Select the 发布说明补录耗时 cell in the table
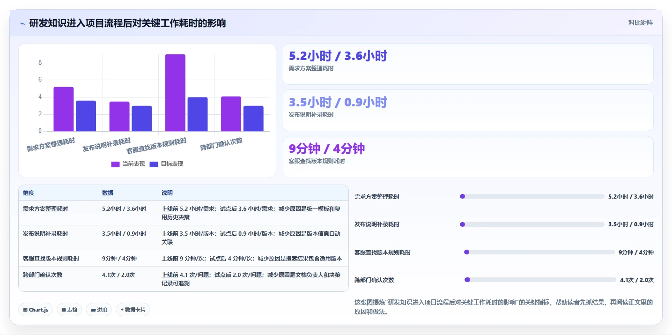 [x=45, y=234]
